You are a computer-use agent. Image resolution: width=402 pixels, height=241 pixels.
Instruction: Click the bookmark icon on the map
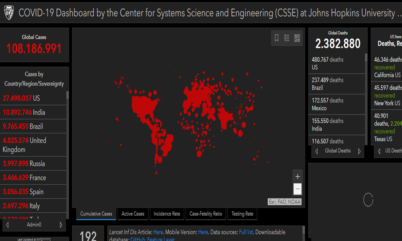(x=277, y=38)
